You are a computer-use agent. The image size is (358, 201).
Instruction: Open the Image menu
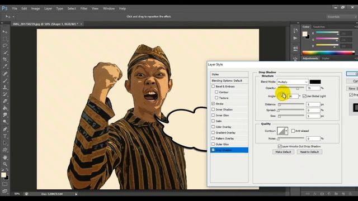[35, 8]
